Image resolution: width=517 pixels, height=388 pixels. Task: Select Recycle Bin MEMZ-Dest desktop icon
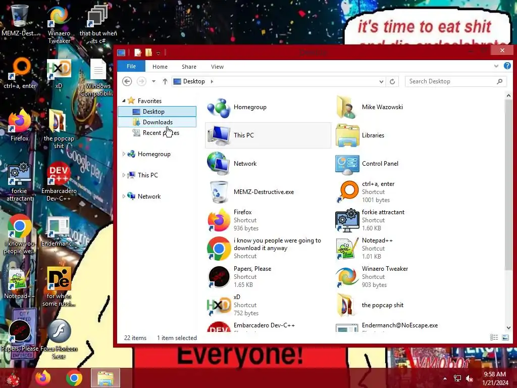click(x=20, y=20)
